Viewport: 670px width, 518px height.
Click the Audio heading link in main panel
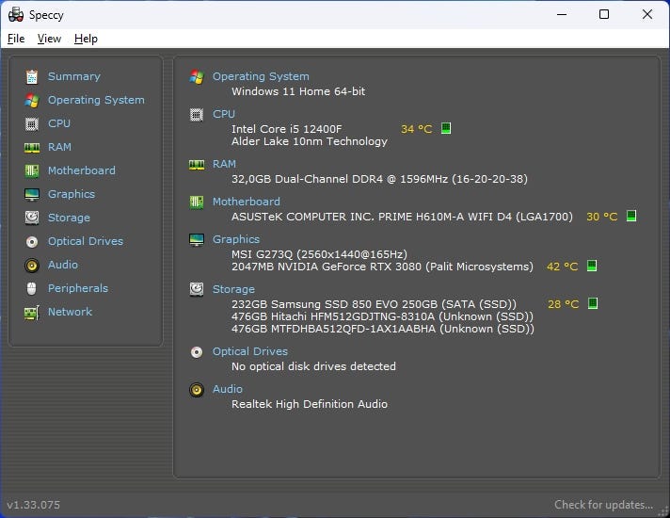[x=228, y=389]
